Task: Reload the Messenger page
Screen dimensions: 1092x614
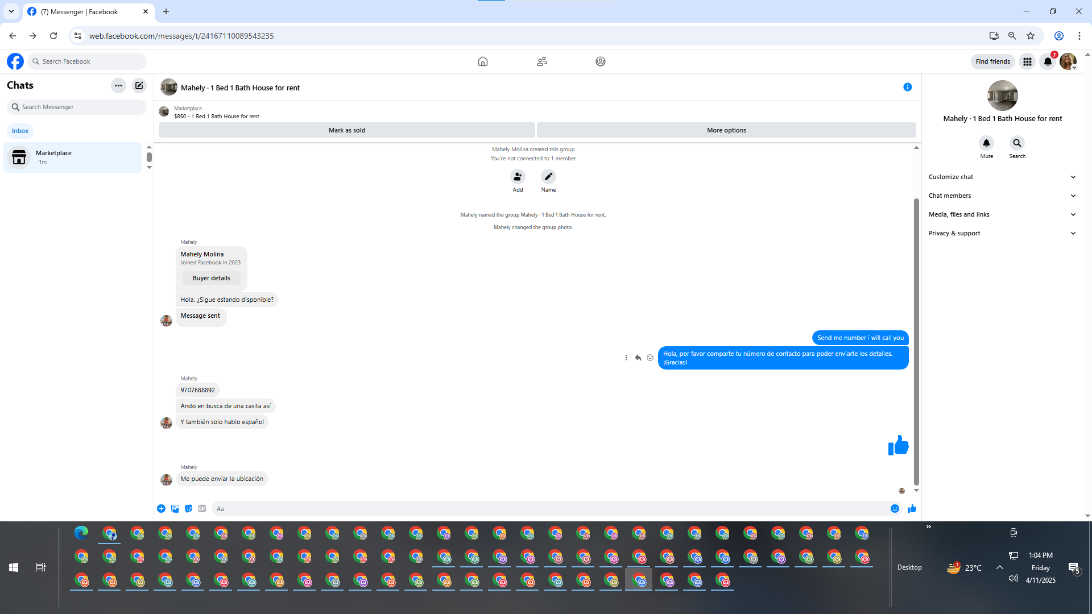Action: click(x=53, y=36)
